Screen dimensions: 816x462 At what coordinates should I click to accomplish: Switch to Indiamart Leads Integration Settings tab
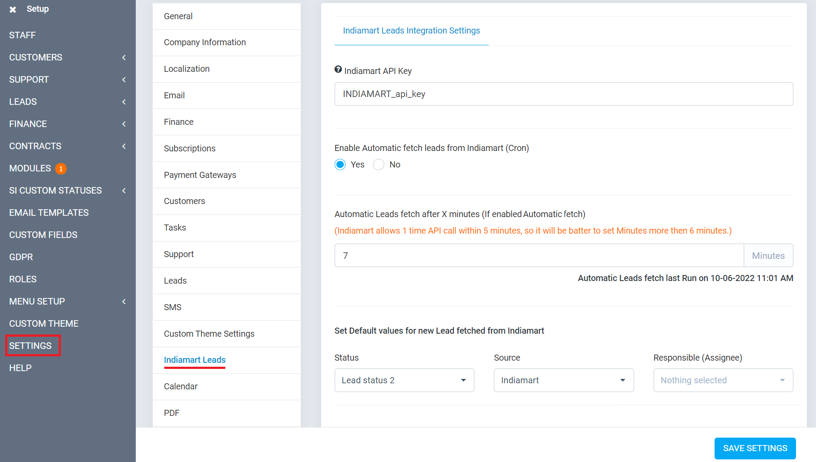pyautogui.click(x=411, y=30)
